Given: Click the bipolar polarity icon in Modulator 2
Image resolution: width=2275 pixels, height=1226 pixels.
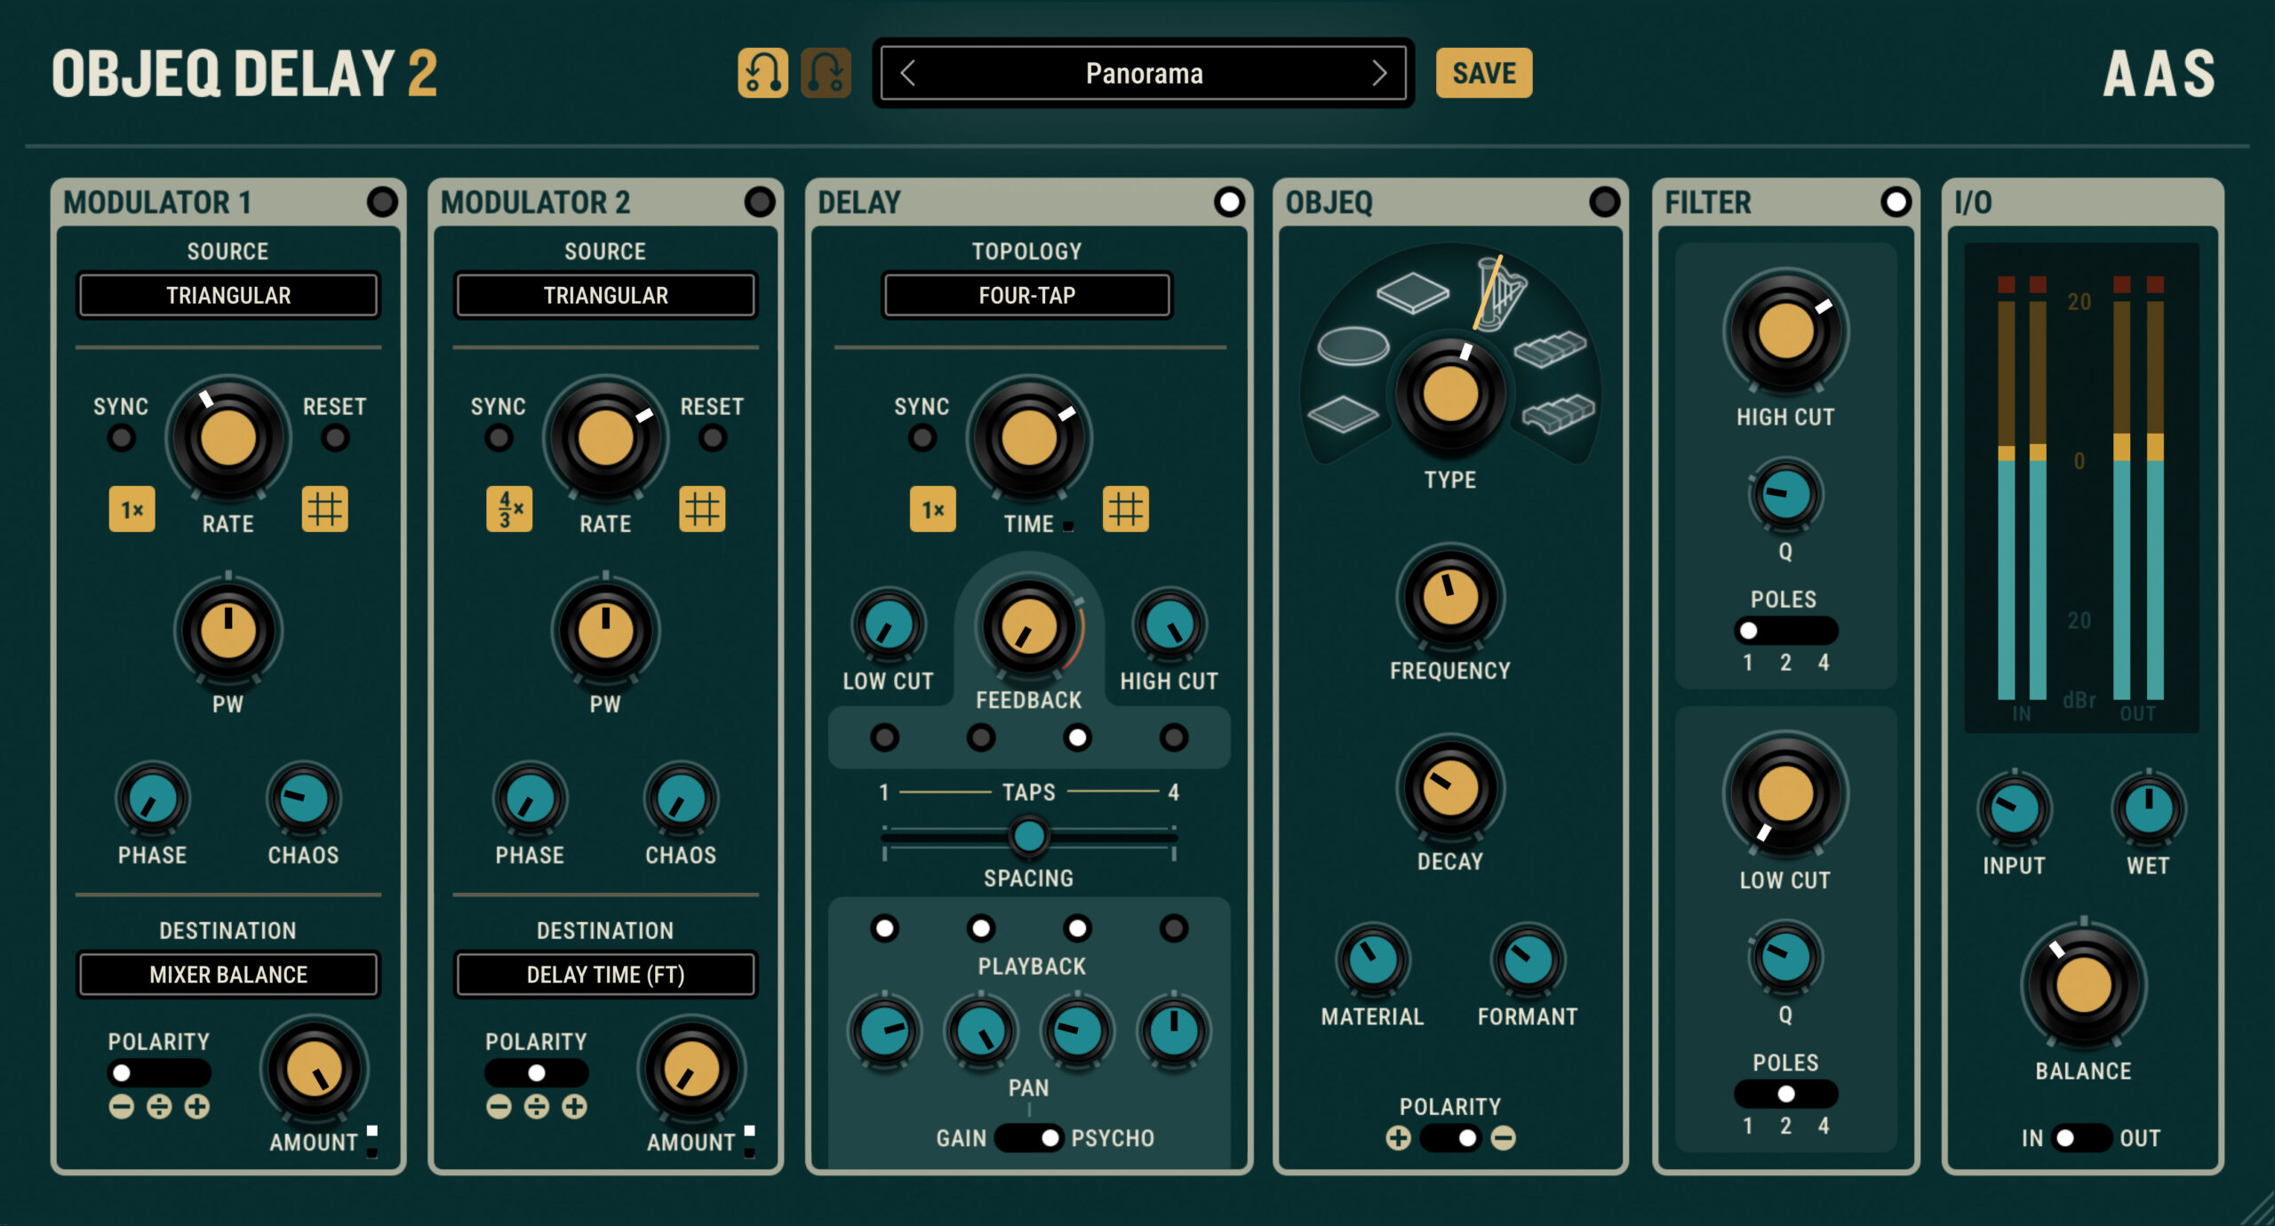Looking at the screenshot, I should (535, 1106).
